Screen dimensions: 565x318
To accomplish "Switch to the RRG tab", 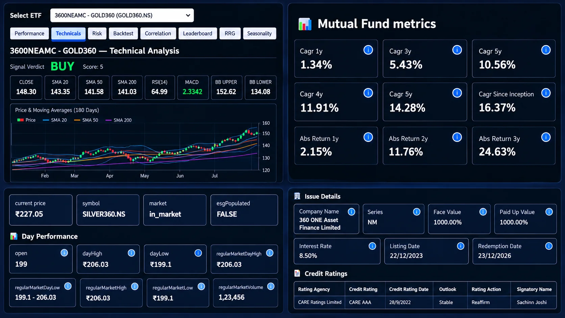I will click(x=230, y=33).
